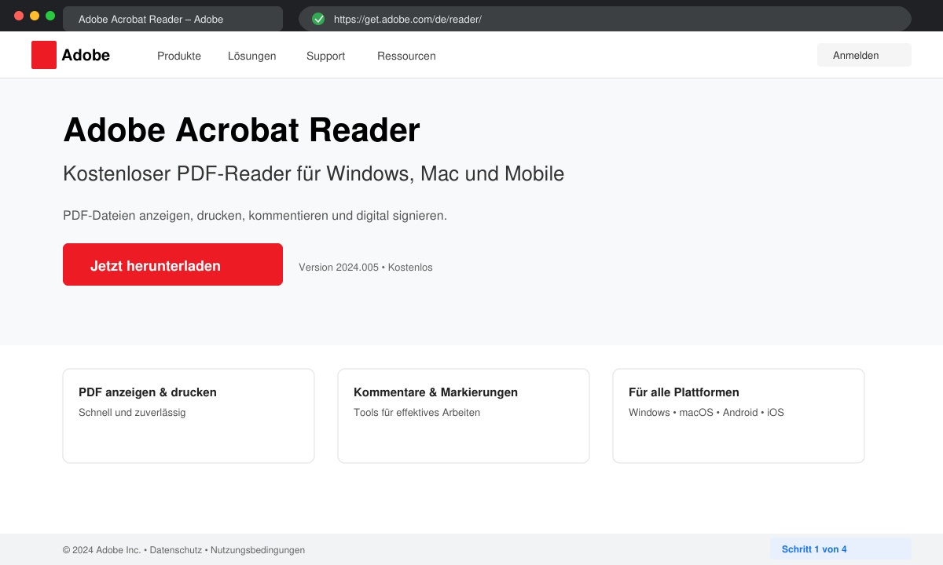Open the Produkte menu
Screen dimensions: 943x565
click(179, 56)
